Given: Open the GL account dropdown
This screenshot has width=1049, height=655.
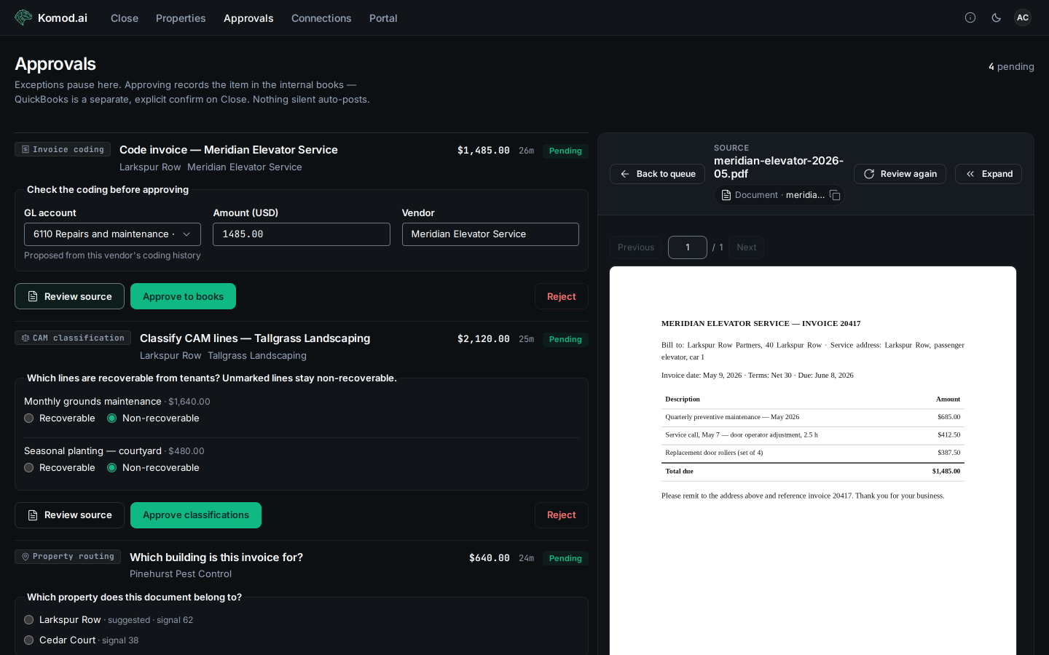Looking at the screenshot, I should (112, 234).
